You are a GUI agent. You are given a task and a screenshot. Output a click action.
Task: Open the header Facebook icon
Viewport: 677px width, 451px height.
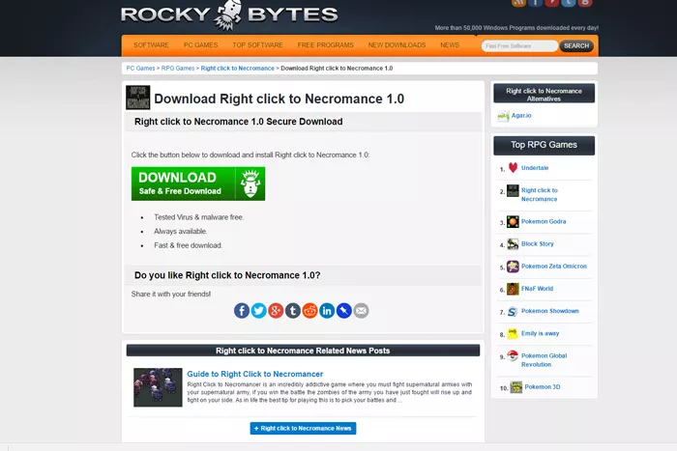coord(535,3)
